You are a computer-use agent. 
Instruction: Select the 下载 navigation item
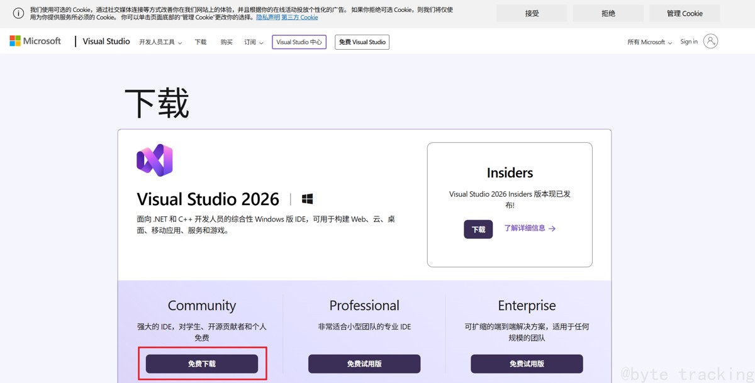(x=200, y=42)
